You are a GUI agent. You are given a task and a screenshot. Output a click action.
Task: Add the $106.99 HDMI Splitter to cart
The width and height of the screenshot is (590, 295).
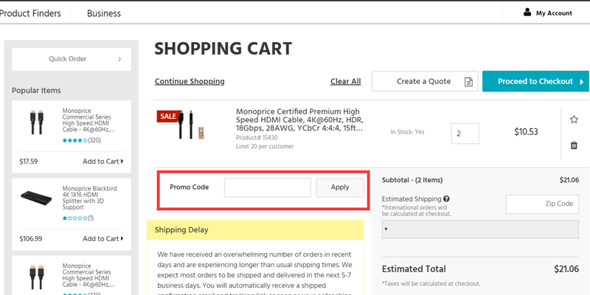click(103, 238)
